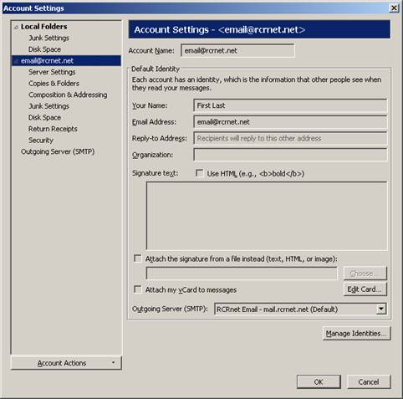This screenshot has width=403, height=399.
Task: Collapse the email@rcrnet.net account node
Action: click(x=16, y=61)
